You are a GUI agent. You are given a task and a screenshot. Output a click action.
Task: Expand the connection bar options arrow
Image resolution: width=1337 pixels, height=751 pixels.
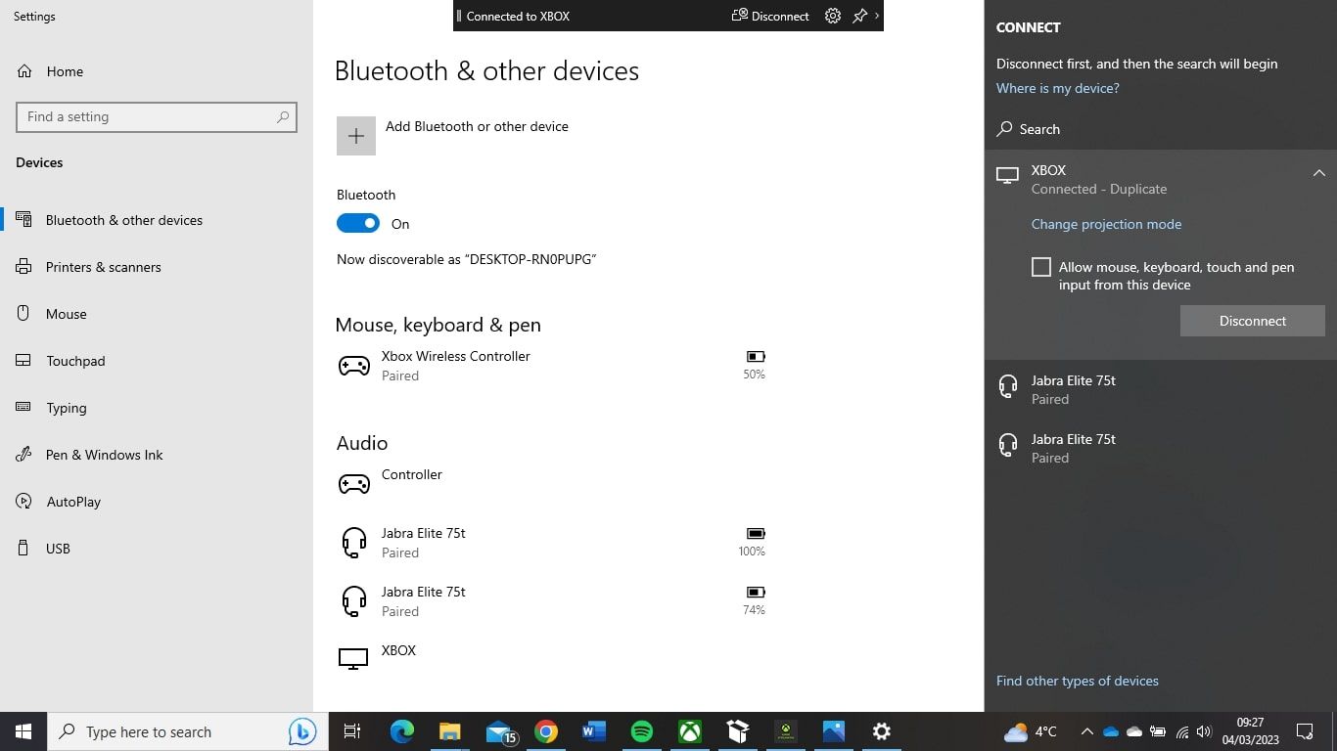[x=877, y=16]
